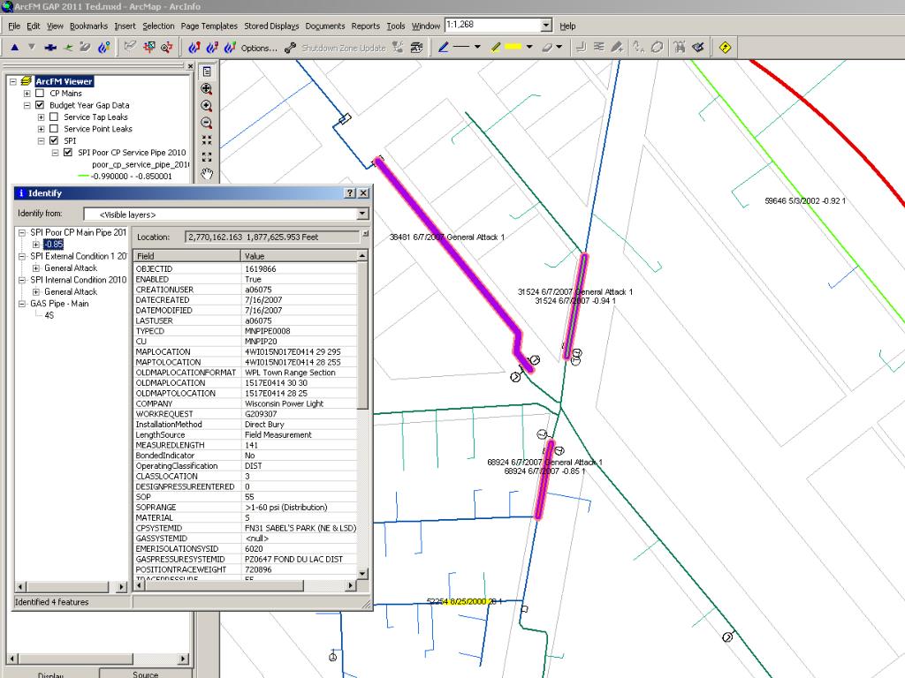
Task: Expand the Service Tap Leaks node
Action: [41, 117]
